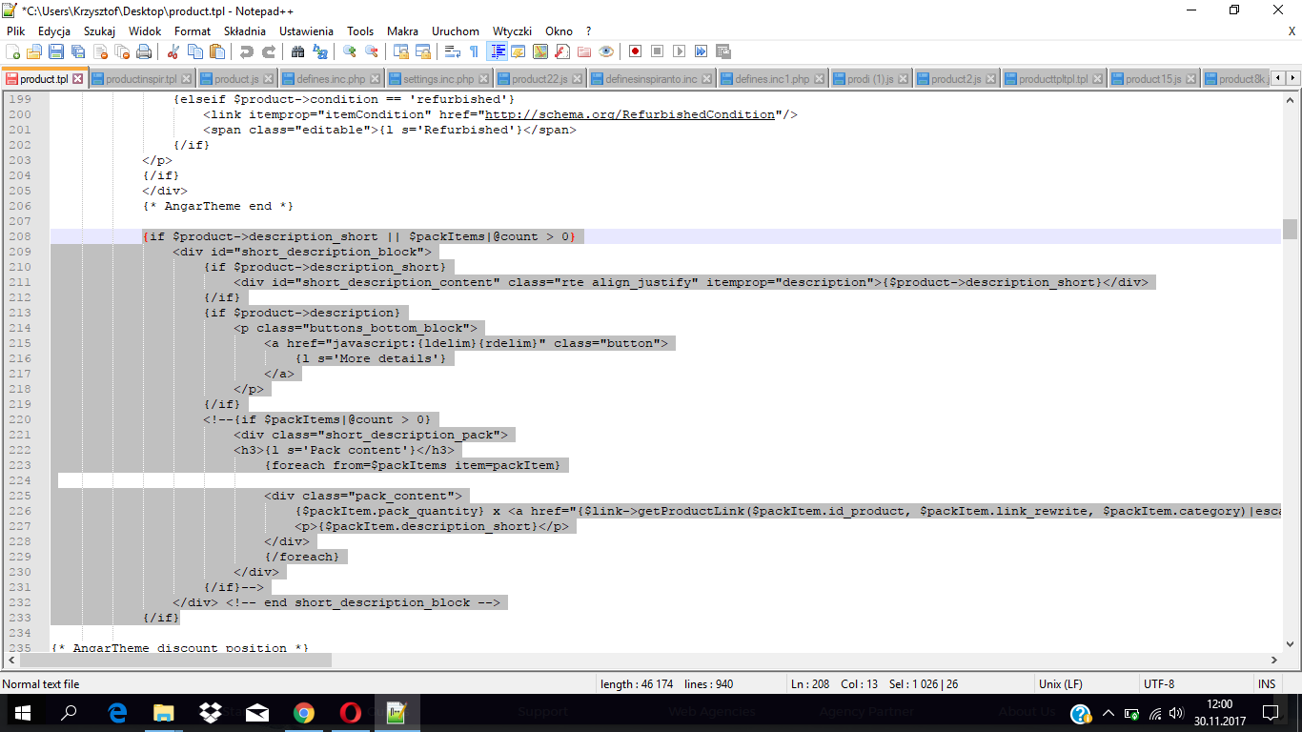Toggle Synchronize Horizontal Scrolling button
1302x732 pixels.
(422, 51)
